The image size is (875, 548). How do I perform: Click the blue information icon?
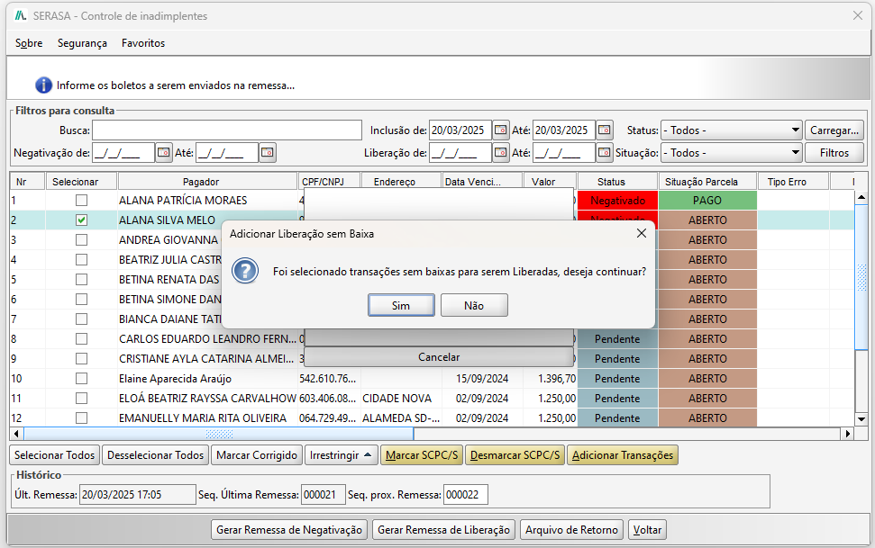43,85
